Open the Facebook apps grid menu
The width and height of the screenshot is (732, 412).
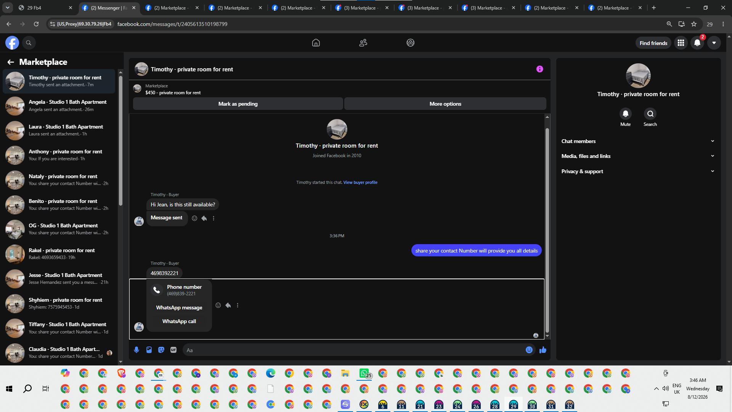(681, 43)
